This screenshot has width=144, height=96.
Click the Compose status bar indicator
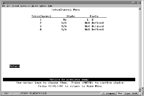(x=111, y=93)
